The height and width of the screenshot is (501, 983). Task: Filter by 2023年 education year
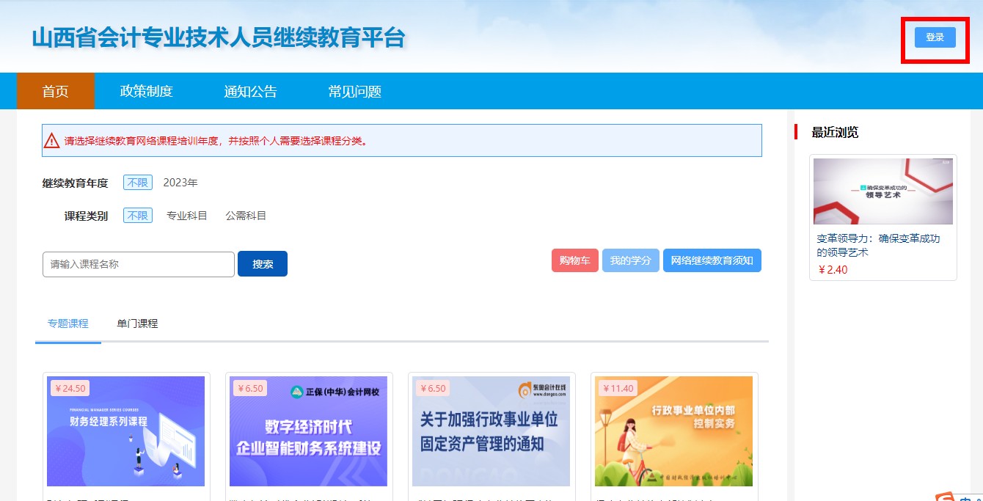pyautogui.click(x=180, y=183)
